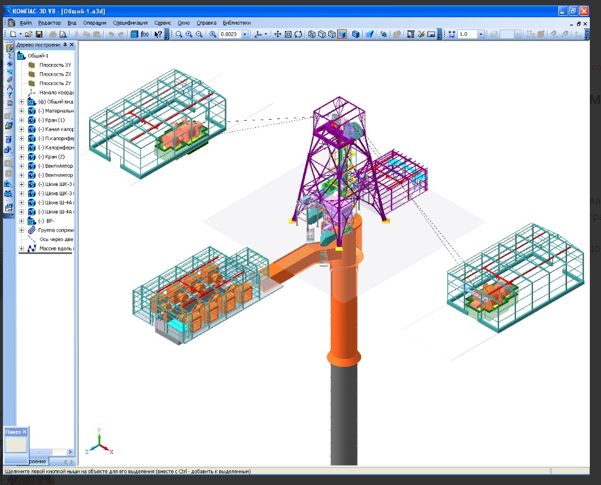Click the Save file icon
Viewport: 601px width, 485px height.
(39, 35)
